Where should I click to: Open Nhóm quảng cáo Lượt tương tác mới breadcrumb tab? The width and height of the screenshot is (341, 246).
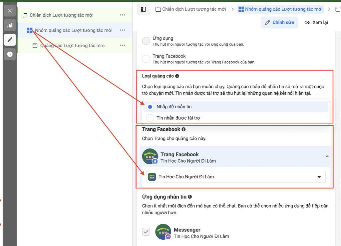pos(280,9)
